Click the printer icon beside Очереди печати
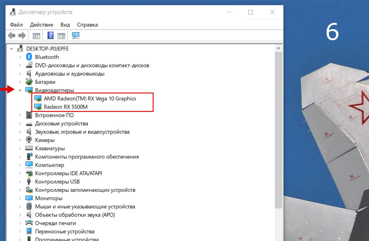 click(29, 223)
